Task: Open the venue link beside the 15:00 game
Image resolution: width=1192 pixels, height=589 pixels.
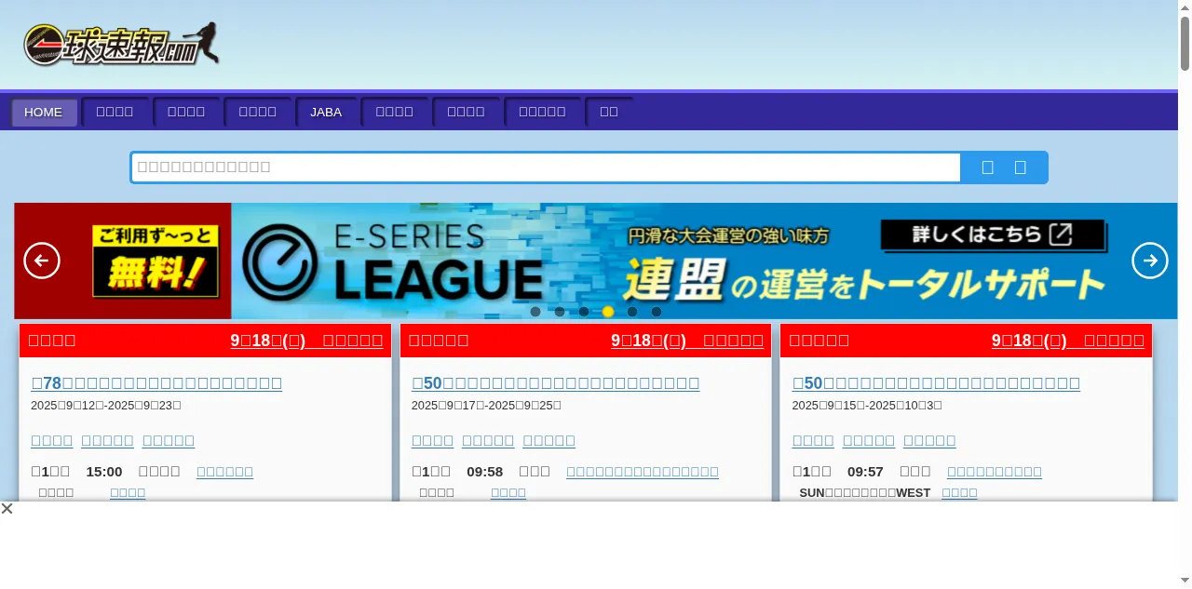Action: [x=224, y=472]
